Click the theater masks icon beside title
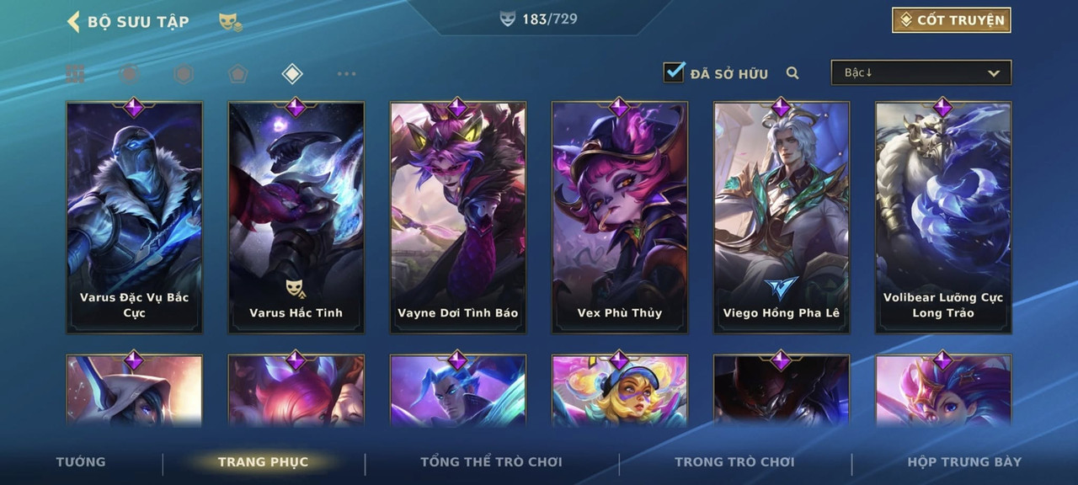1078x485 pixels. tap(230, 23)
